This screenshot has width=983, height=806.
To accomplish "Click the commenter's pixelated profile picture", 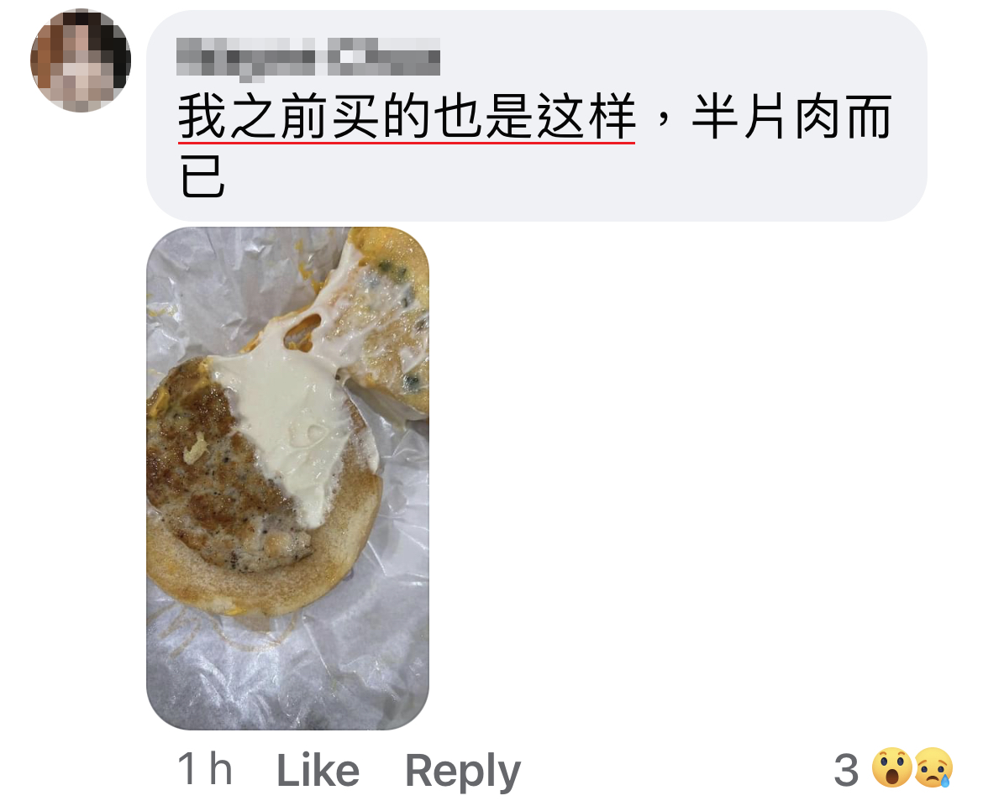I will [81, 60].
